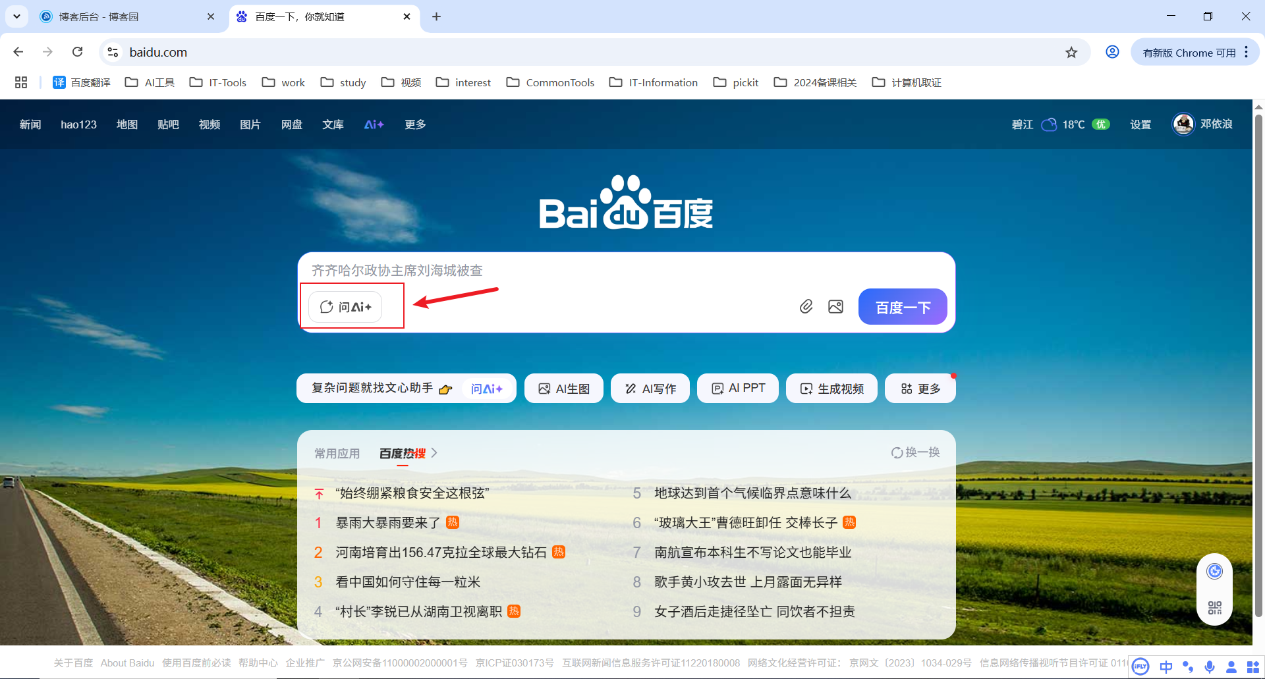The width and height of the screenshot is (1265, 679).
Task: Open topic 女子酒后走捷径坠亡 同饮者不担责
Action: pyautogui.click(x=754, y=612)
